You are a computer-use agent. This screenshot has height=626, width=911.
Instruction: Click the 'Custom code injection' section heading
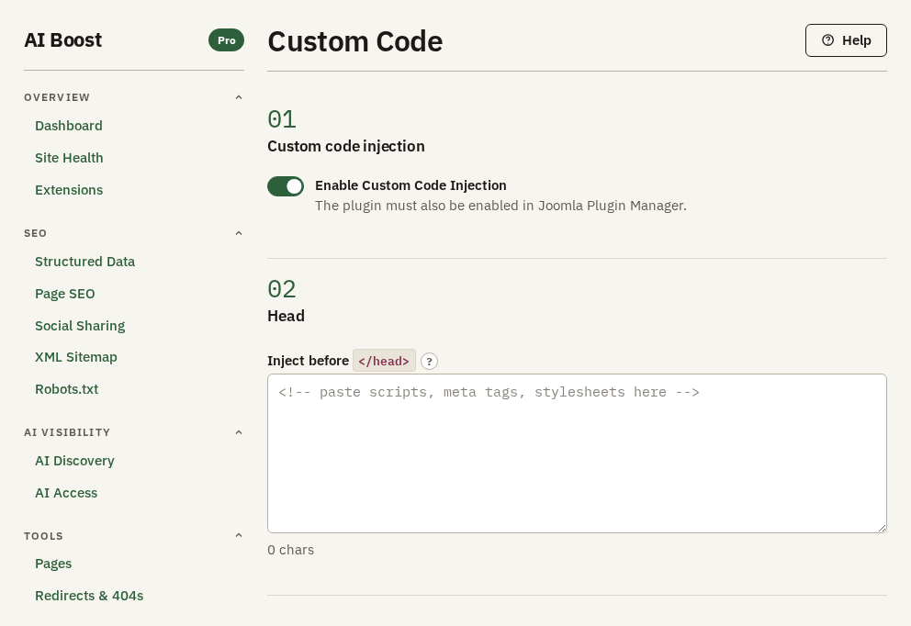pos(345,146)
